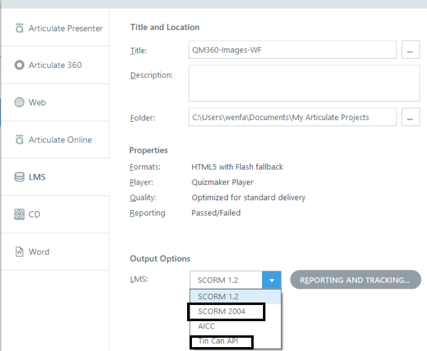Image resolution: width=427 pixels, height=351 pixels.
Task: Click the Web globe icon
Action: point(20,103)
